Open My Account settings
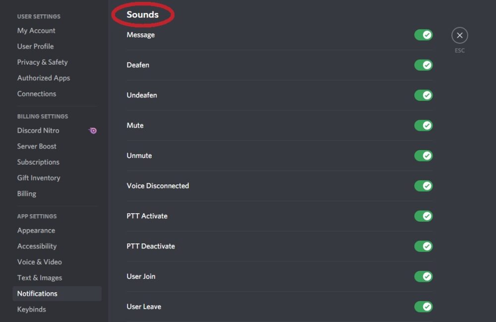Image resolution: width=496 pixels, height=322 pixels. pyautogui.click(x=36, y=30)
